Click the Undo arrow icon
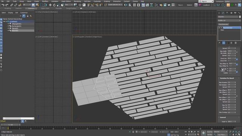 pyautogui.click(x=3, y=5)
